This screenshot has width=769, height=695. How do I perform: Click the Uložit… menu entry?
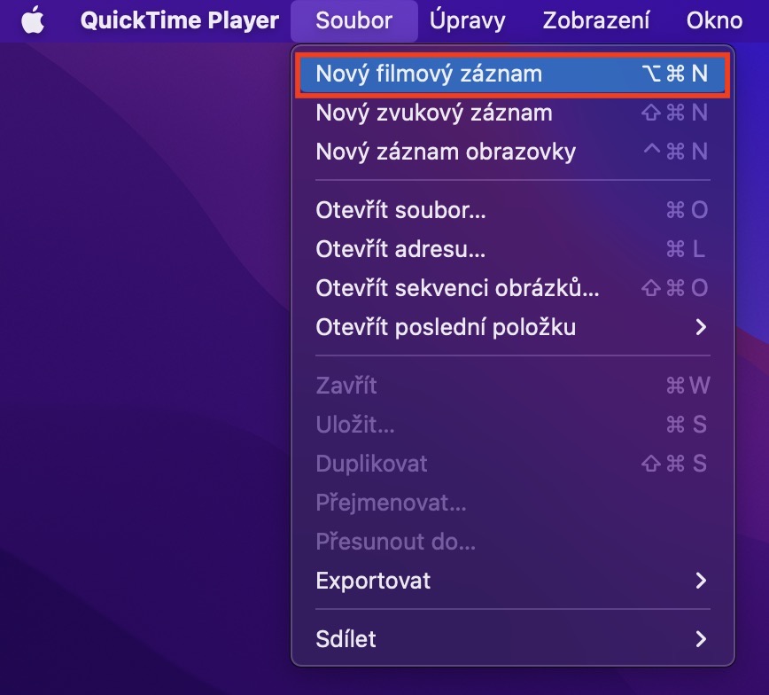tap(355, 425)
